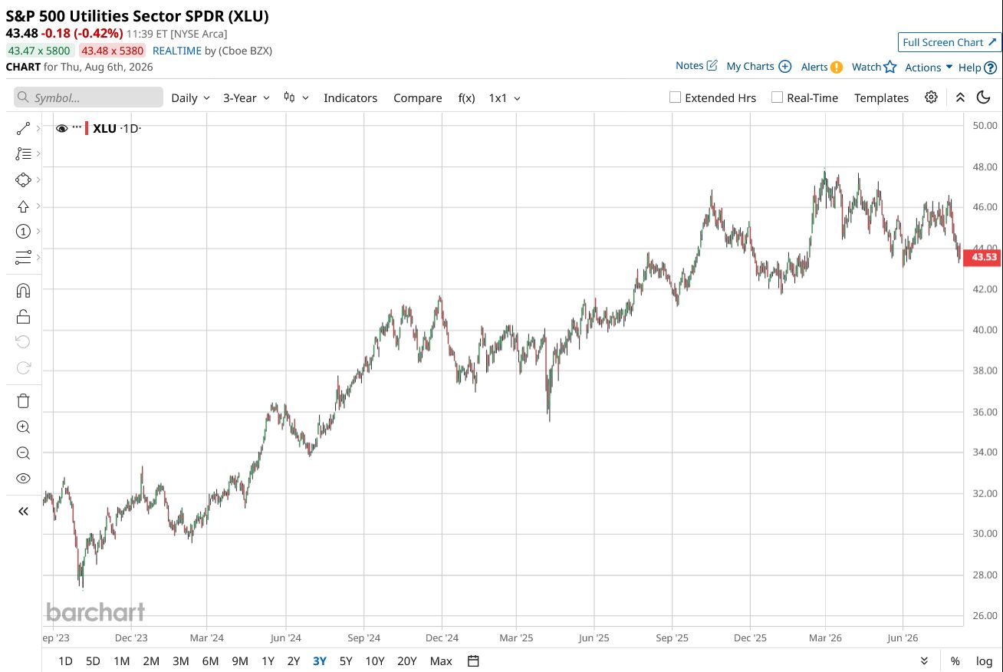Open the custom date range calendar
1003x672 pixels.
[x=473, y=661]
